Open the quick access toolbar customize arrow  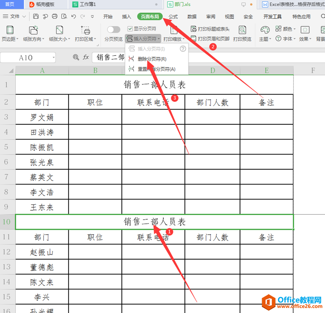[92, 16]
